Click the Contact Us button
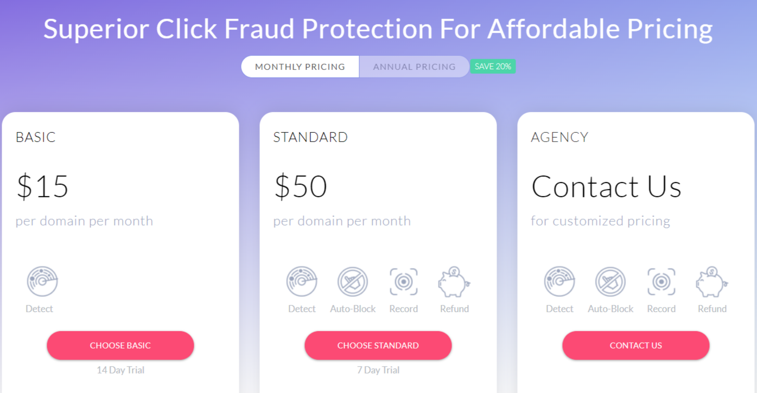Screen dimensions: 757x393 635,345
